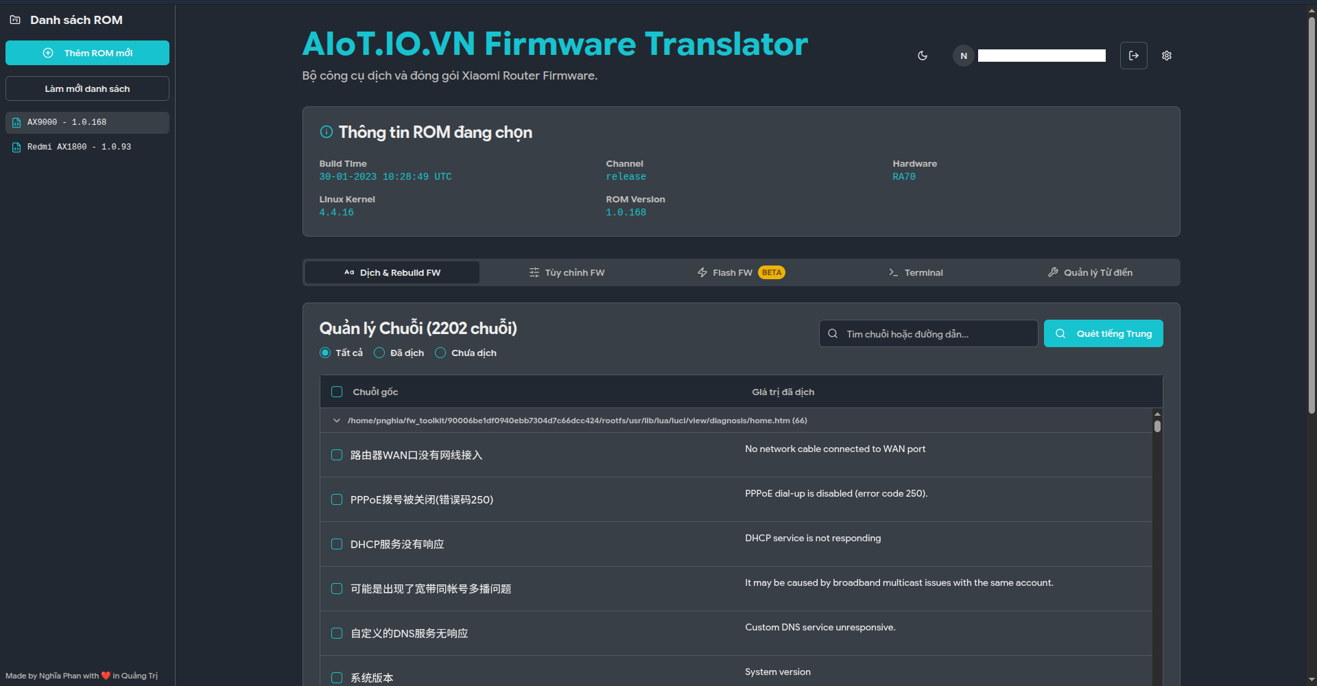Check the select-all box in Chuỗi gốc header
1317x686 pixels.
(337, 392)
